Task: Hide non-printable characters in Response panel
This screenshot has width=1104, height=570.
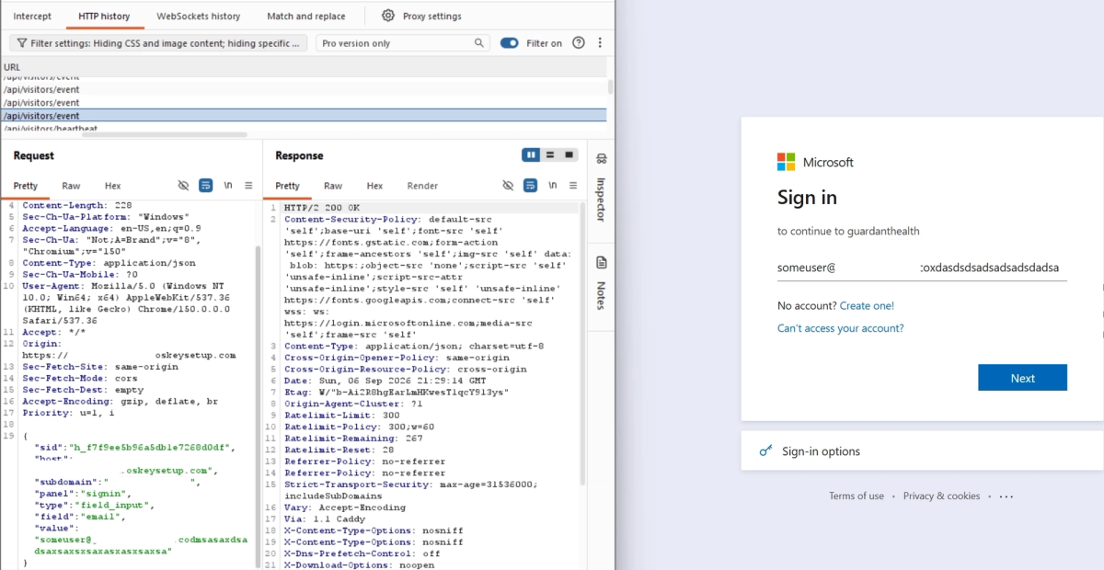Action: click(x=508, y=186)
